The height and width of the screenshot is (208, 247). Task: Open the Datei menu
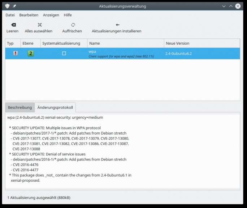click(10, 15)
